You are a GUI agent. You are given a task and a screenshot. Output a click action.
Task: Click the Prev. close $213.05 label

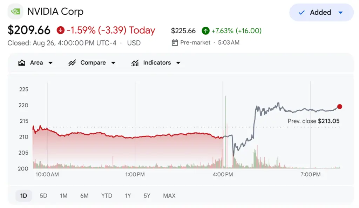coord(313,121)
